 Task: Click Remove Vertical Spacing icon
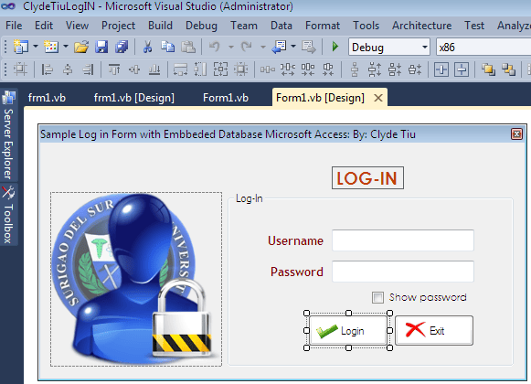(415, 69)
